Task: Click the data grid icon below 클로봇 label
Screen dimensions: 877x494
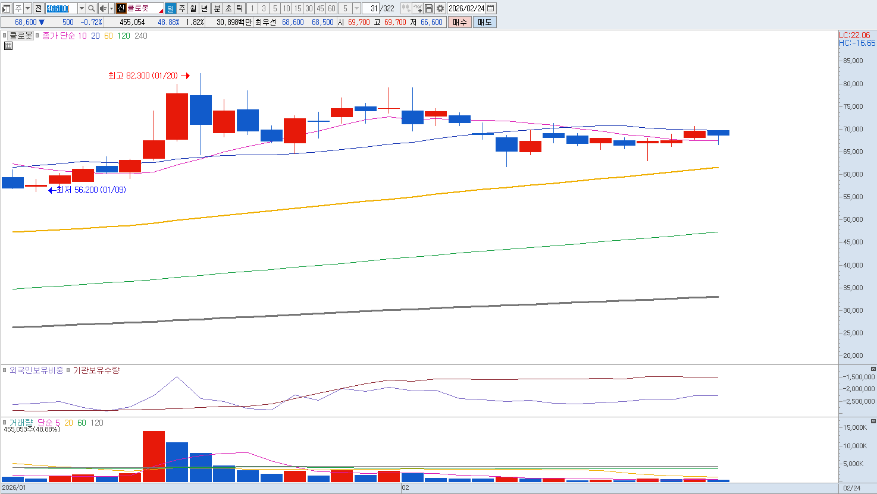Action: click(x=8, y=46)
